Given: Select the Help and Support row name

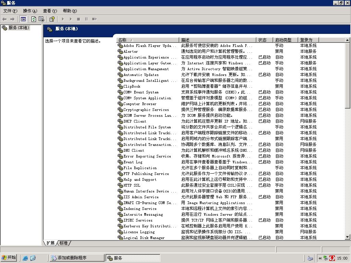Looking at the screenshot, I should click(140, 179).
